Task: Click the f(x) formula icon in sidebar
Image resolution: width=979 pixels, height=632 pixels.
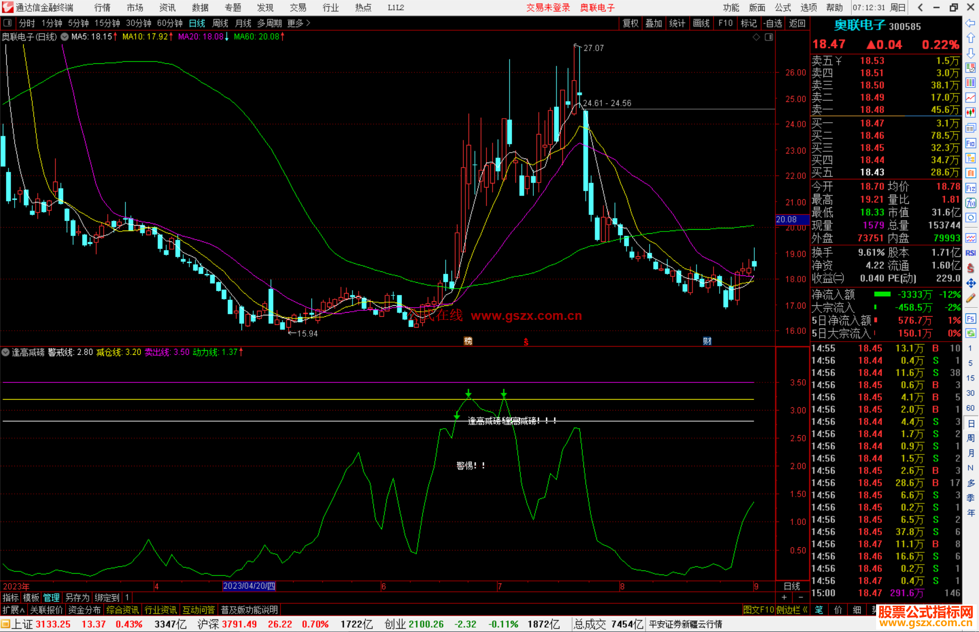Action: [x=970, y=203]
